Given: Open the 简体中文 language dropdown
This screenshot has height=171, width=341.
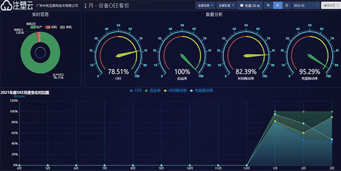Looking at the screenshot, I should [x=331, y=5].
